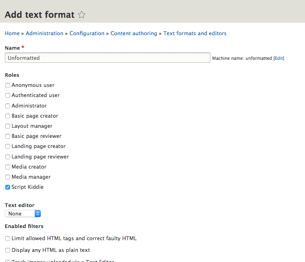305x262 pixels.
Task: Check the Anonymous user role
Action: click(8, 85)
